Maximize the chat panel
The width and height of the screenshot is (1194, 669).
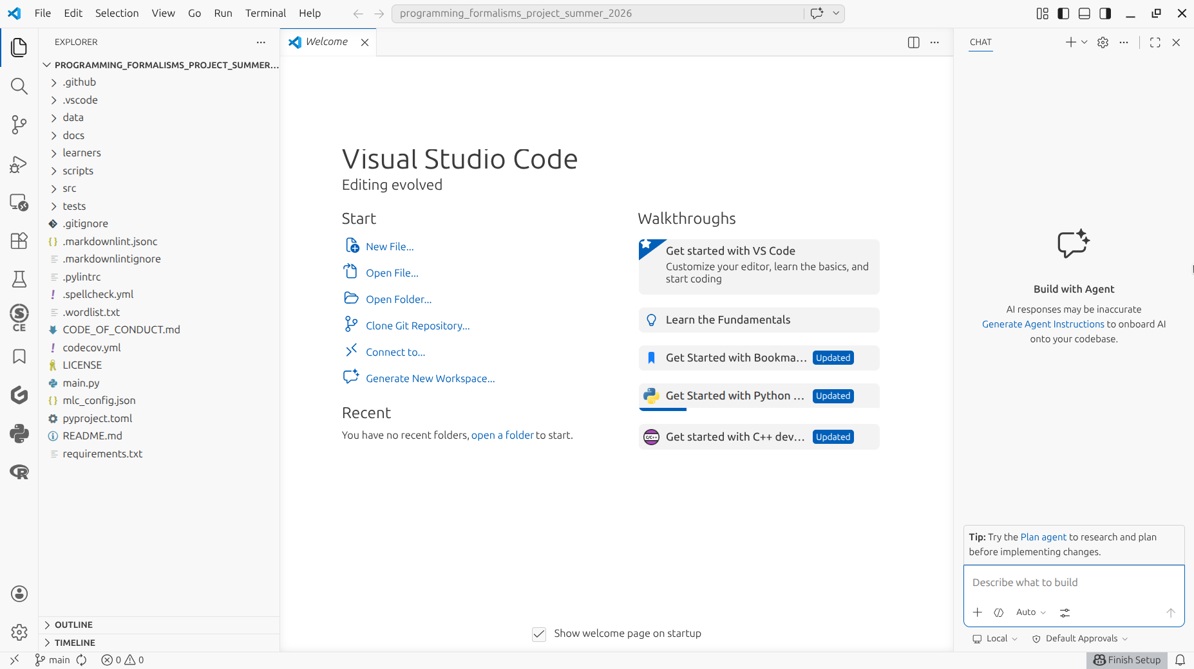coord(1155,42)
